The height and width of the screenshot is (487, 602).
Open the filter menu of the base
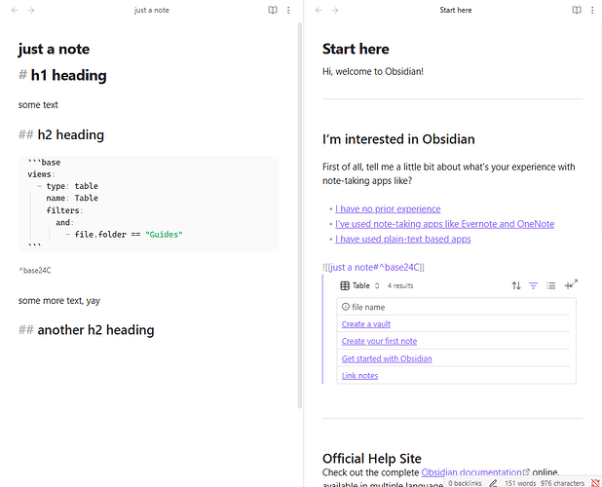tap(533, 285)
